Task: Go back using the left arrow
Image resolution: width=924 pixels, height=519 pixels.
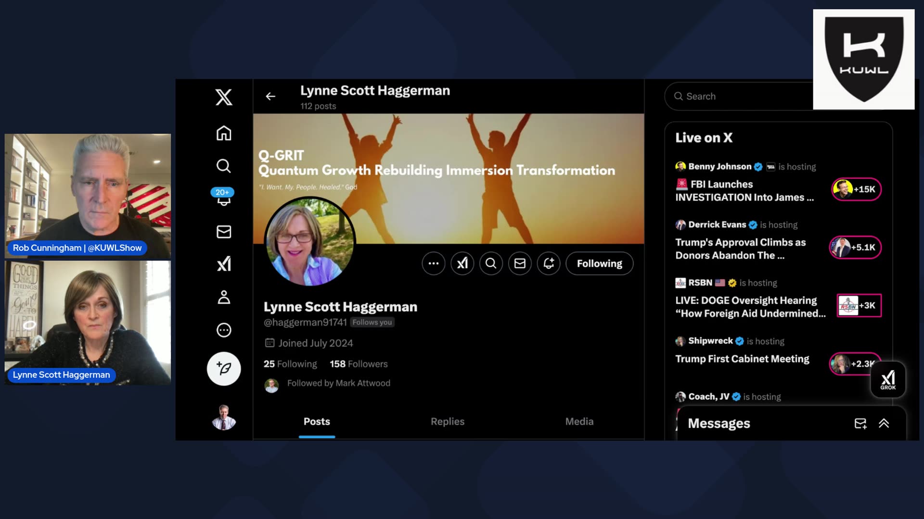Action: point(270,97)
